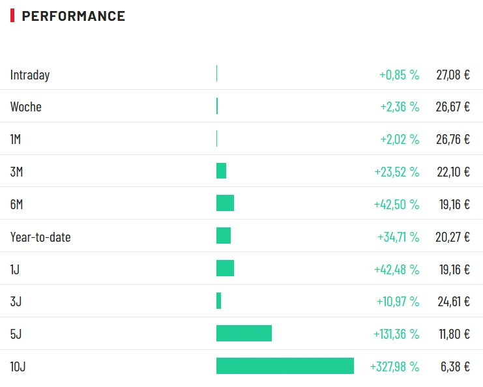Click the 27,08 € intraday price
The image size is (483, 387).
[x=453, y=74]
